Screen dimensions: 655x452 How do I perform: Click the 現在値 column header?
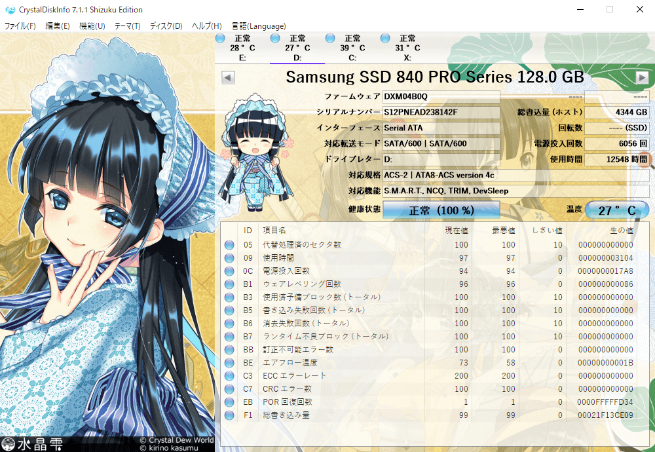[x=456, y=230]
